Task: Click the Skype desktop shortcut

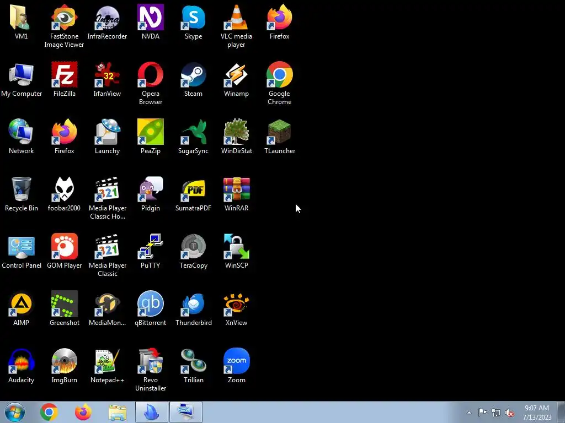Action: [x=194, y=17]
